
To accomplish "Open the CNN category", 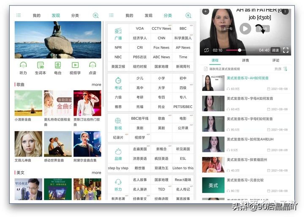I will tap(161, 38).
